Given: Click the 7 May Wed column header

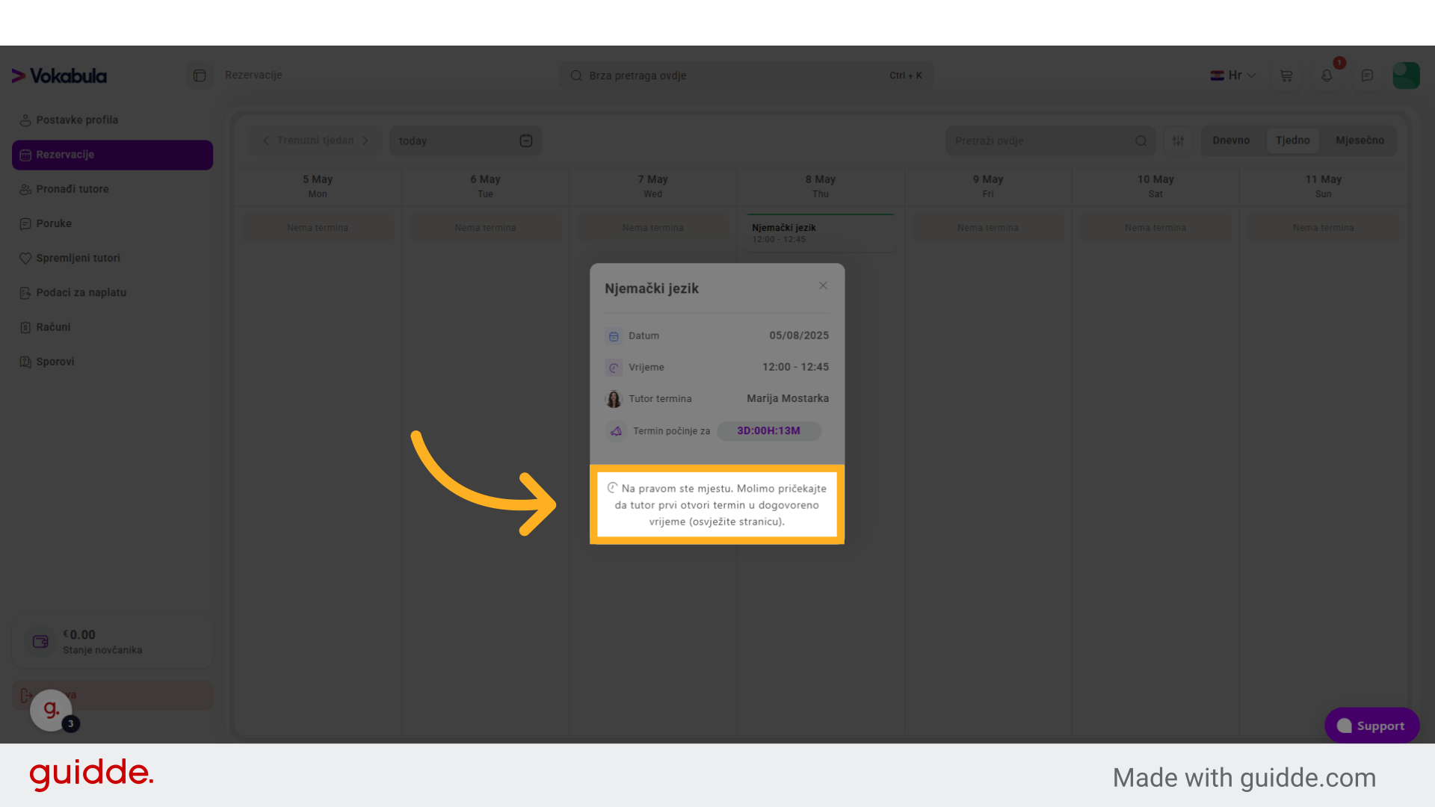Looking at the screenshot, I should coord(652,186).
